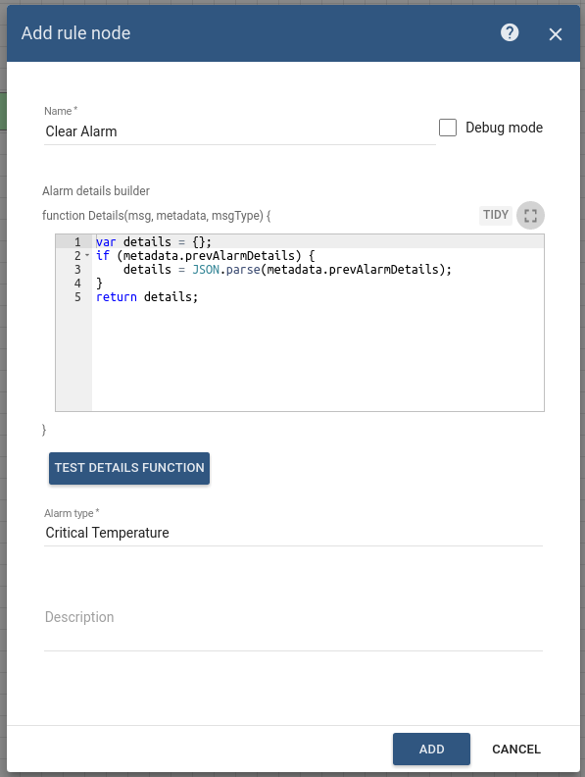Click the empty area of the code editor
The height and width of the screenshot is (777, 585).
[x=317, y=357]
